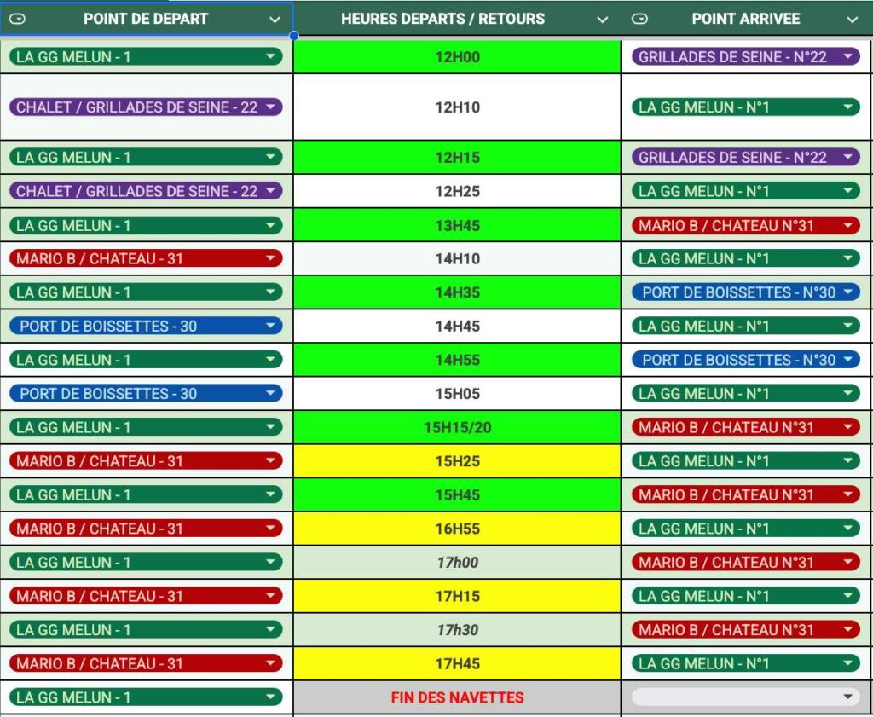Open the CHALET / GRILLADES departure chip at 12H10
This screenshot has width=873, height=717.
click(x=145, y=107)
